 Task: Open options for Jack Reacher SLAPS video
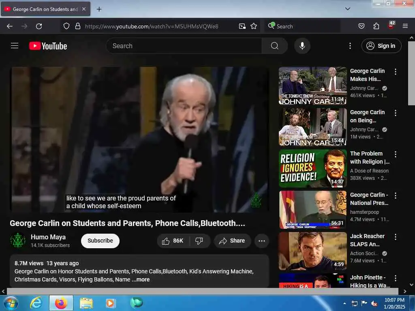coord(396,236)
